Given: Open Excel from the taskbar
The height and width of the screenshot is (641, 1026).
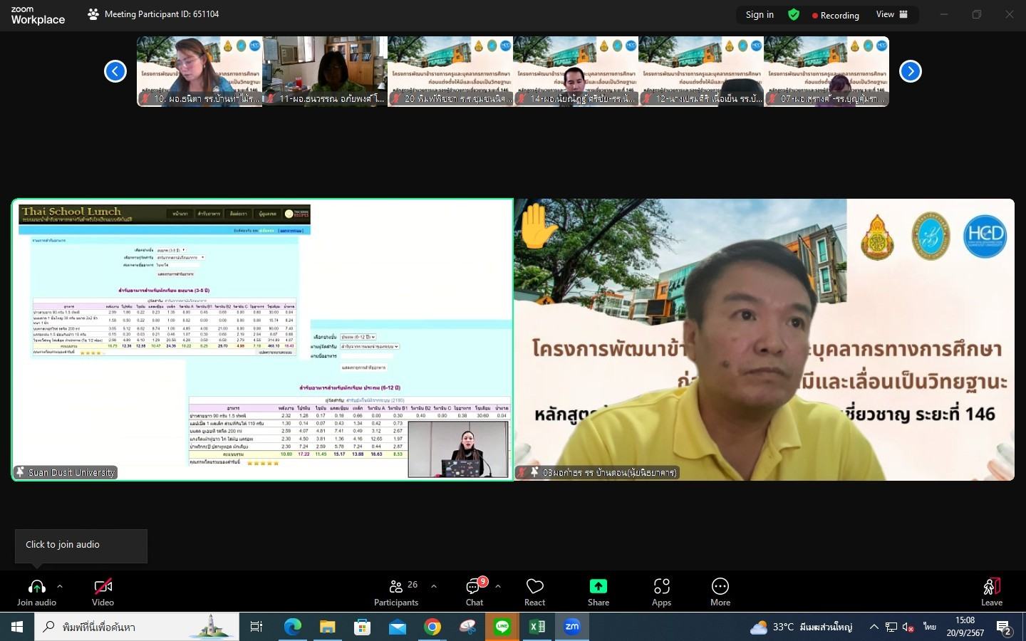Looking at the screenshot, I should (x=537, y=627).
